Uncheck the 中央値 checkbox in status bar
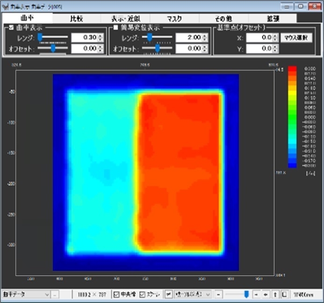 coord(117,295)
